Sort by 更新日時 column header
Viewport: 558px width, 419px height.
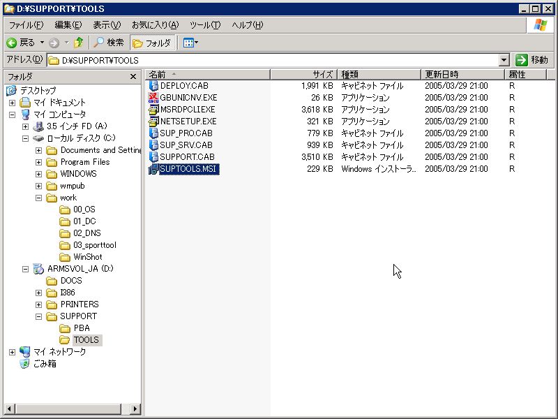[x=462, y=75]
